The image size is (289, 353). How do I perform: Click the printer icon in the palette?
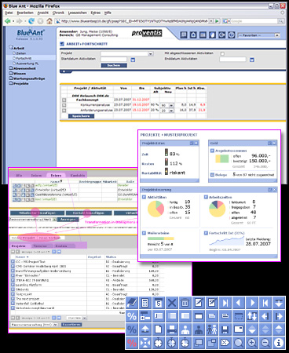pyautogui.click(x=172, y=329)
